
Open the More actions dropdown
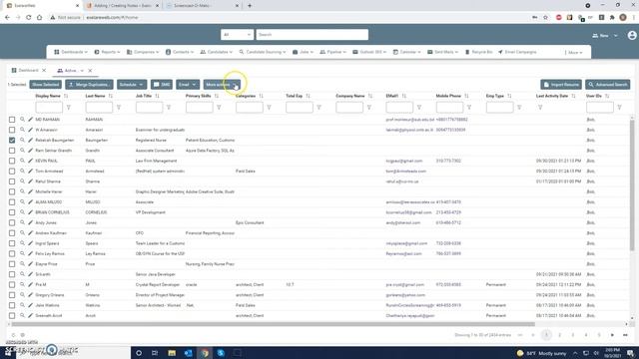pyautogui.click(x=222, y=85)
